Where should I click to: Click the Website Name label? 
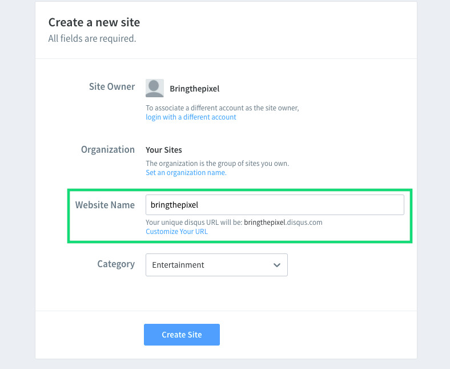click(105, 205)
